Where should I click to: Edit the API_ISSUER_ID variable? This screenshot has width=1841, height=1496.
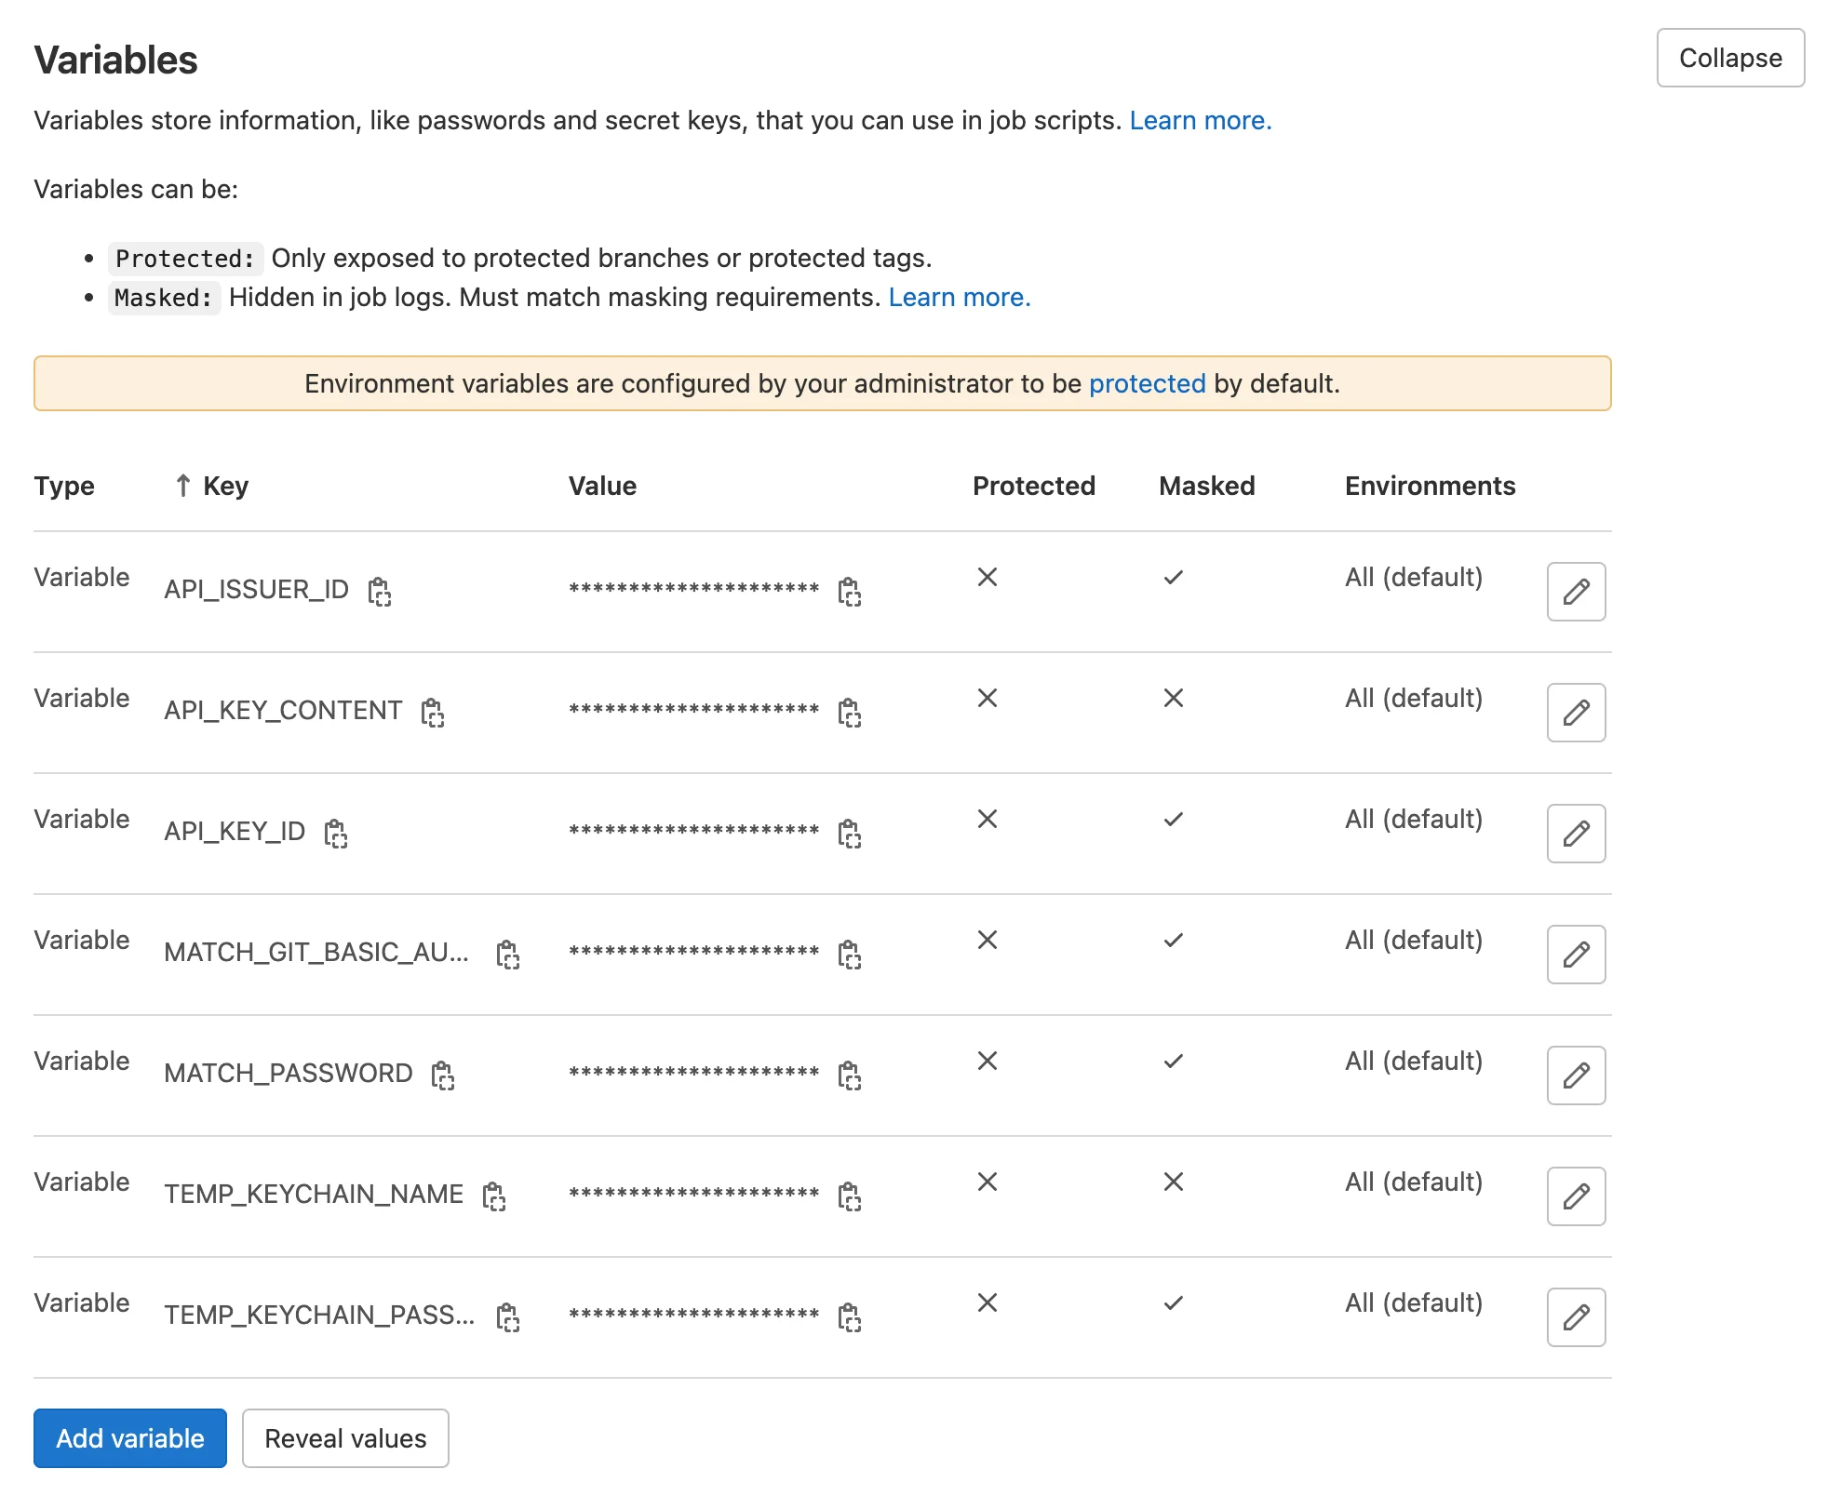pos(1576,592)
